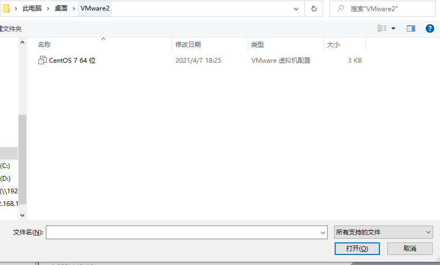Click the navigation pane scrollbar thumb
The image size is (440, 265).
(23, 159)
